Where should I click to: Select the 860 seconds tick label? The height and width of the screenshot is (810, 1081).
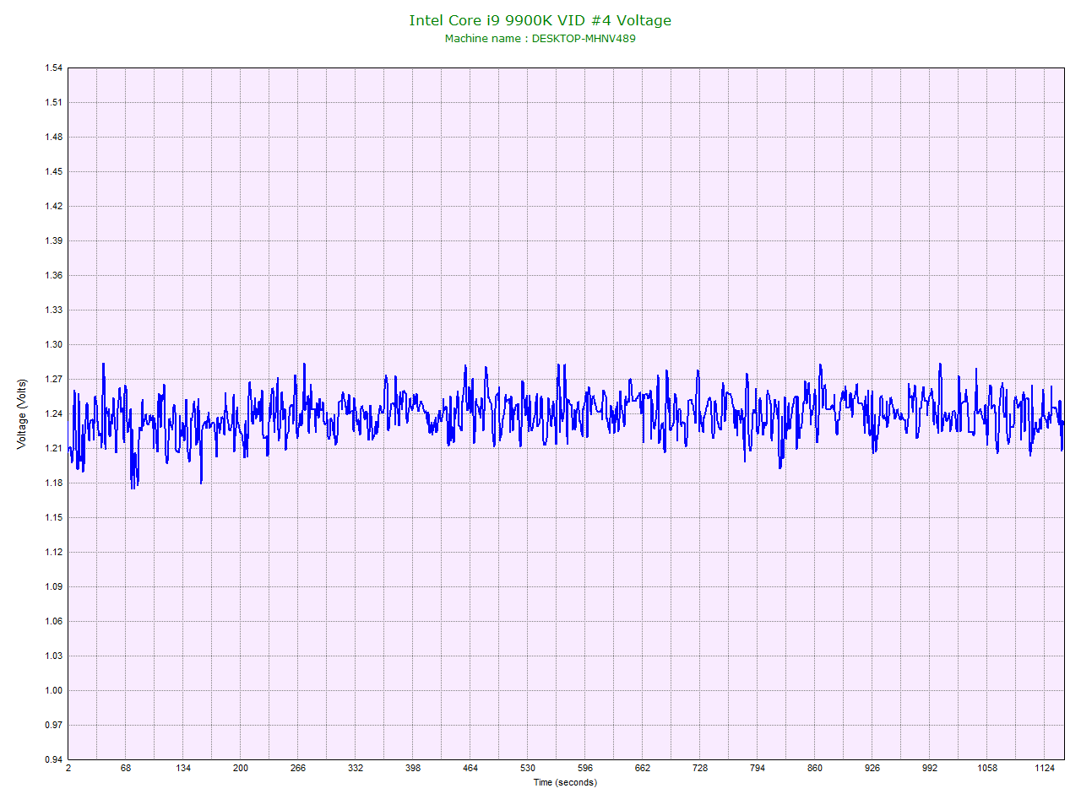click(x=815, y=769)
